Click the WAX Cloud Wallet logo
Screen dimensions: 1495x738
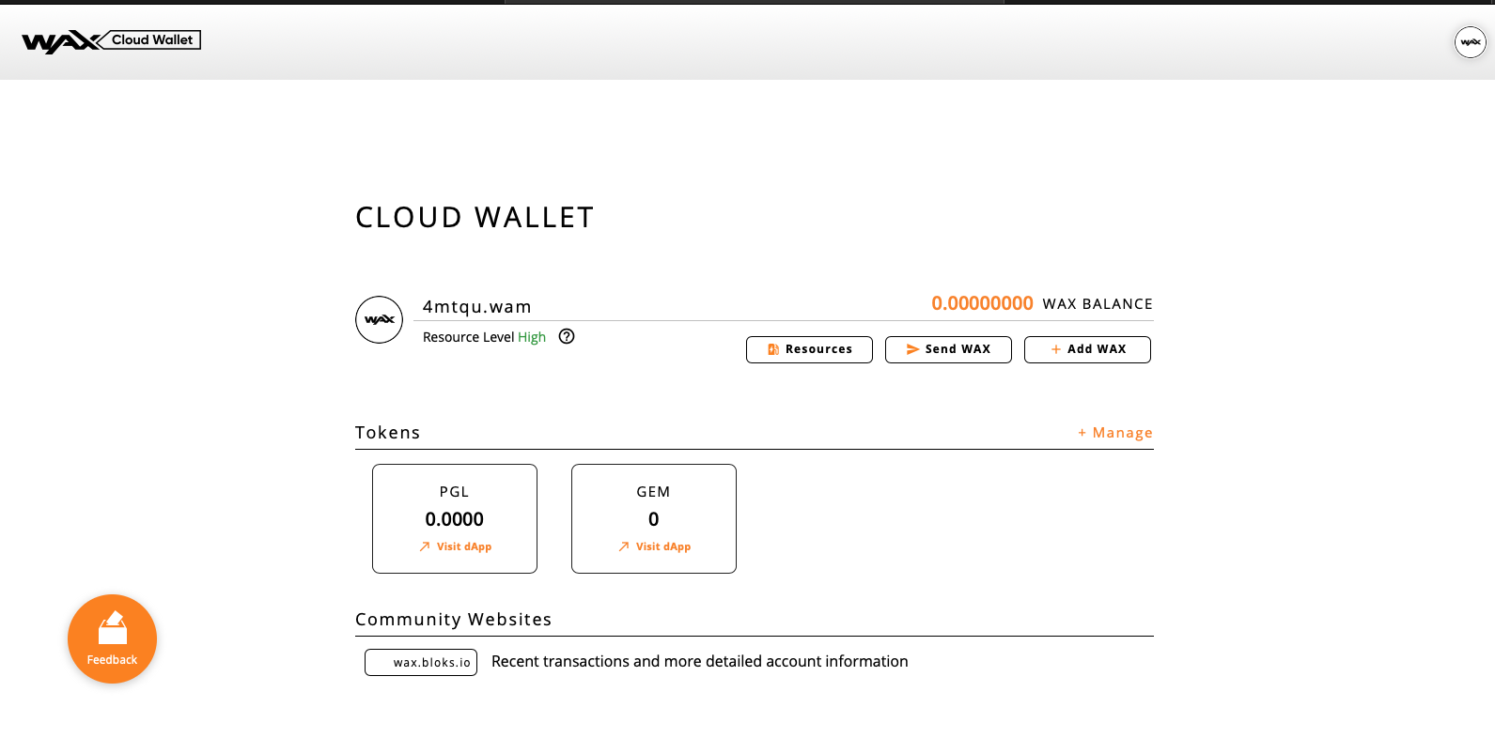tap(111, 40)
